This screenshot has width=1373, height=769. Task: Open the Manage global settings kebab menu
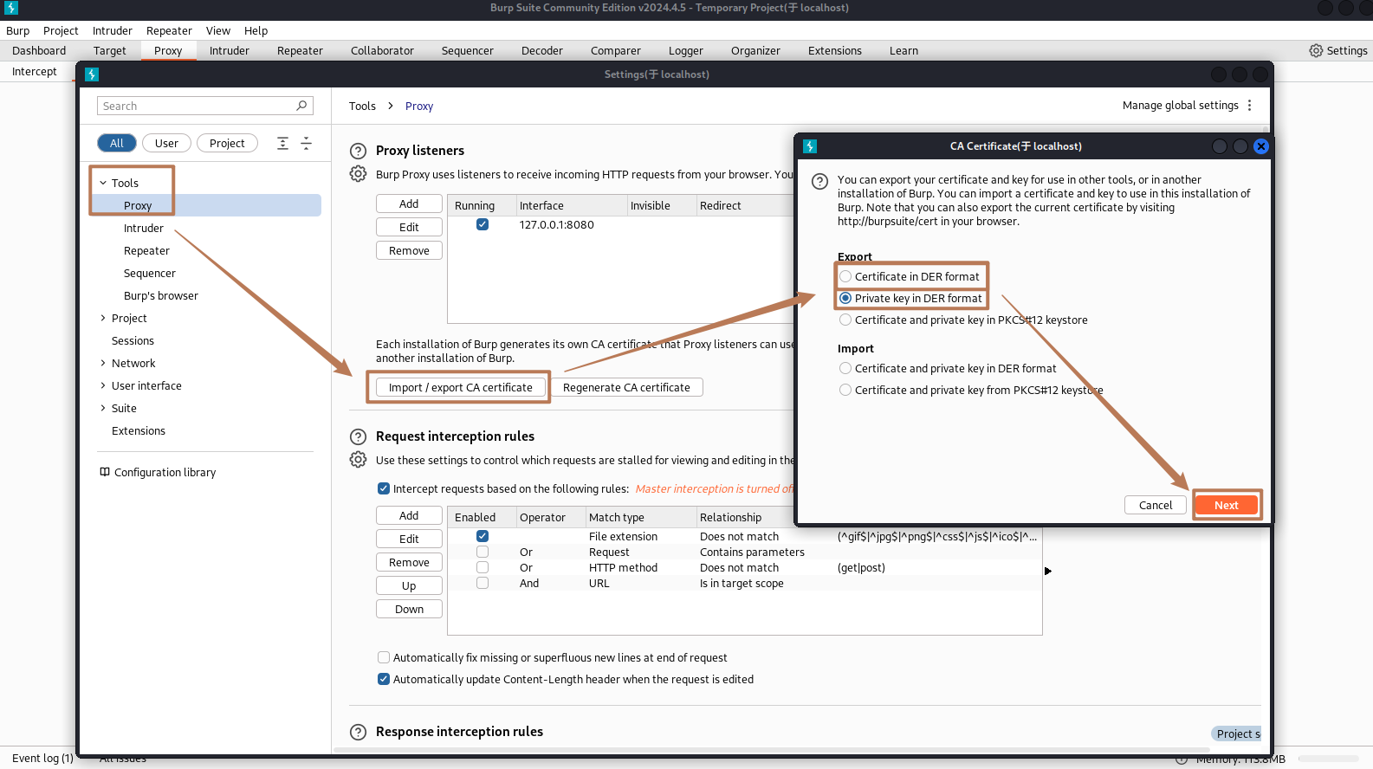pyautogui.click(x=1249, y=106)
